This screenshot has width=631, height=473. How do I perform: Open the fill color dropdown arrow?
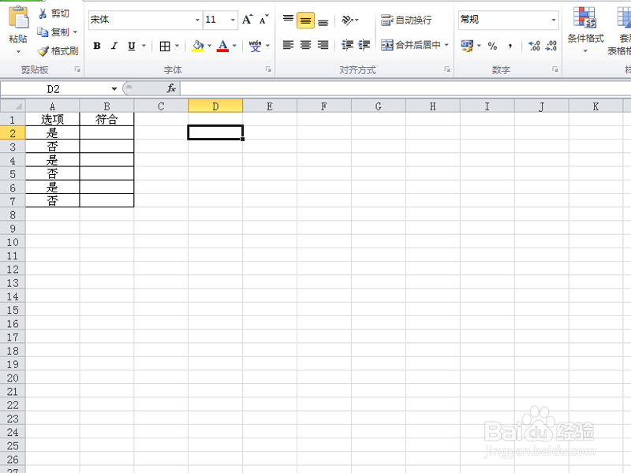point(209,46)
